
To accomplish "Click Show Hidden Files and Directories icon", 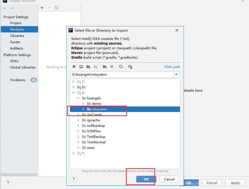I will [130, 67].
